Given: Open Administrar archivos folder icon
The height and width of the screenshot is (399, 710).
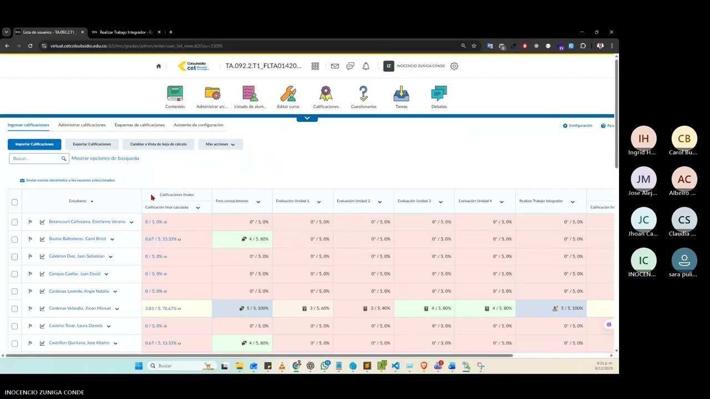Looking at the screenshot, I should tap(212, 93).
